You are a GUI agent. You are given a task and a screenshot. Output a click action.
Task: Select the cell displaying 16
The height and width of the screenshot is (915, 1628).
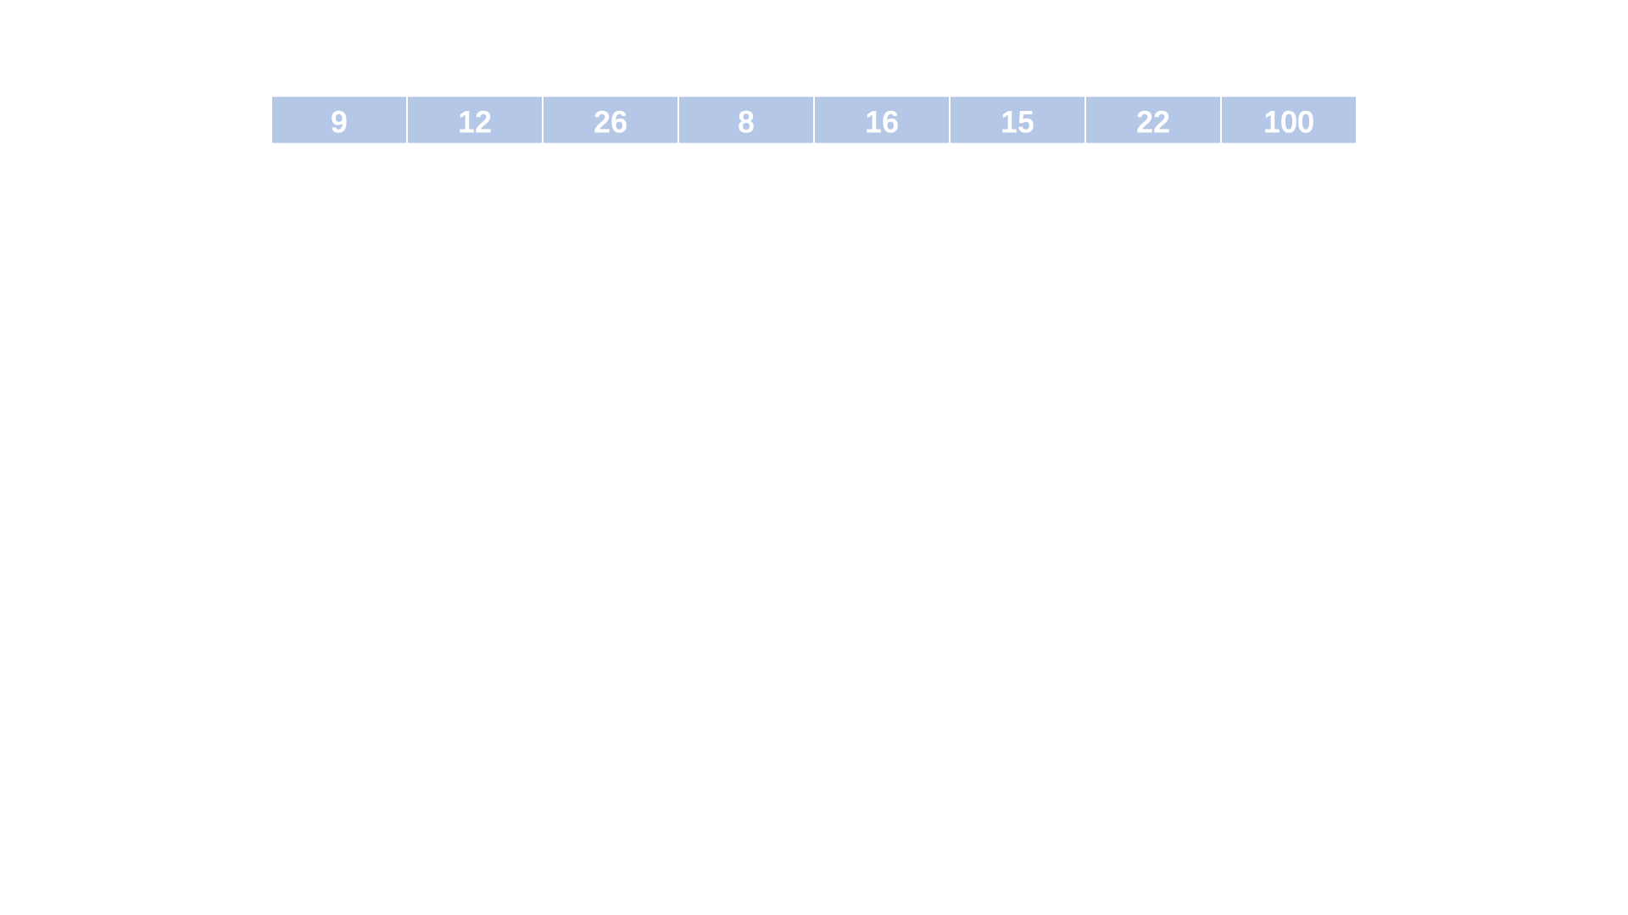tap(881, 119)
